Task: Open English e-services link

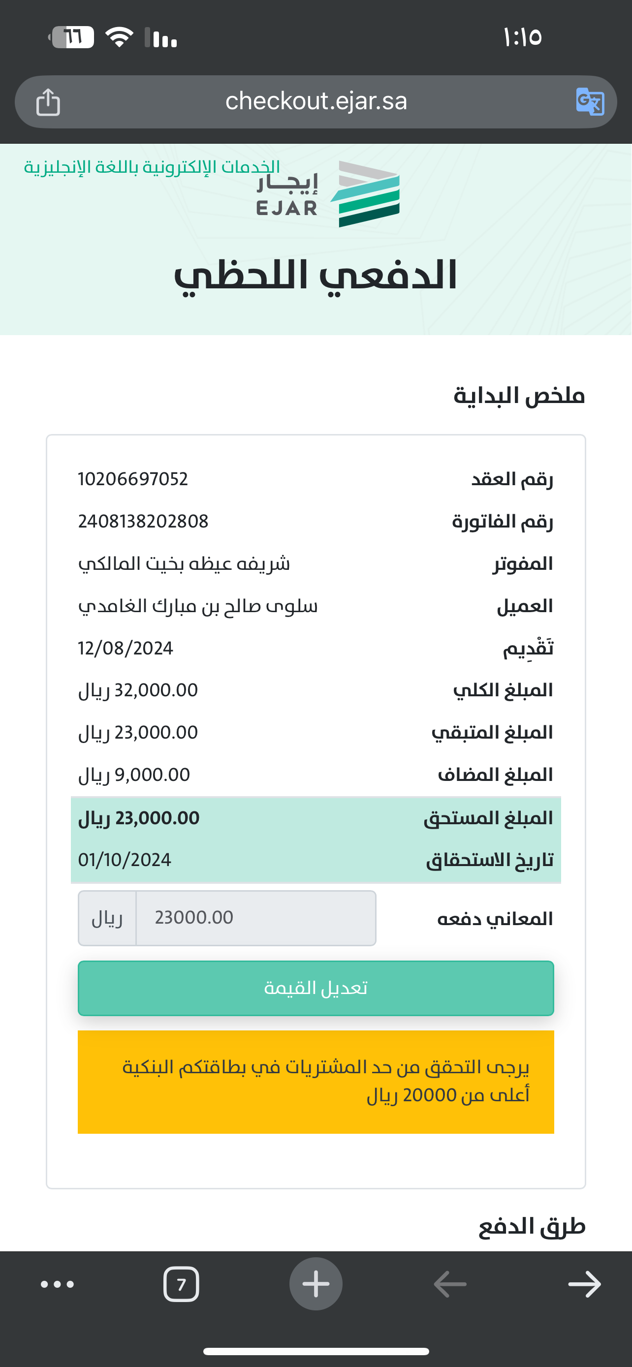Action: [152, 167]
